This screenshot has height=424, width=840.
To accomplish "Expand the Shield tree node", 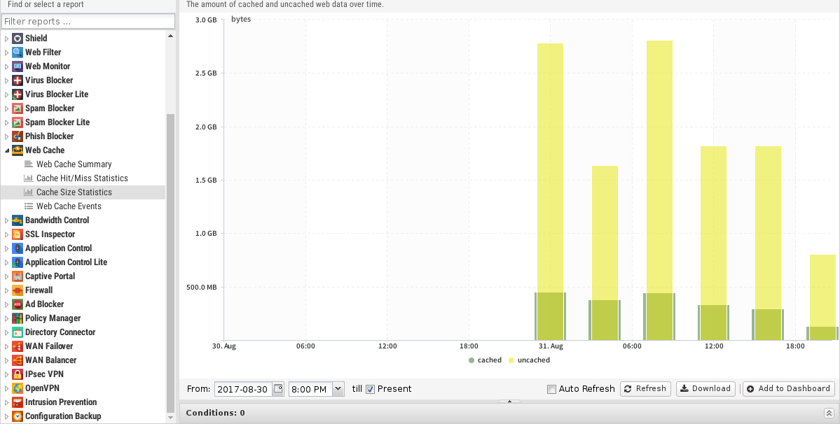I will [7, 38].
